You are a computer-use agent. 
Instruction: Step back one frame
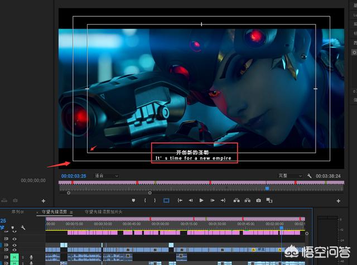point(191,200)
